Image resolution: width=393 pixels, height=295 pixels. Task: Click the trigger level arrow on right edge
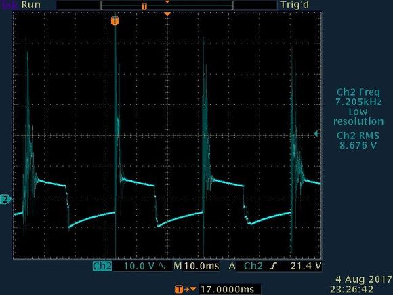[317, 134]
